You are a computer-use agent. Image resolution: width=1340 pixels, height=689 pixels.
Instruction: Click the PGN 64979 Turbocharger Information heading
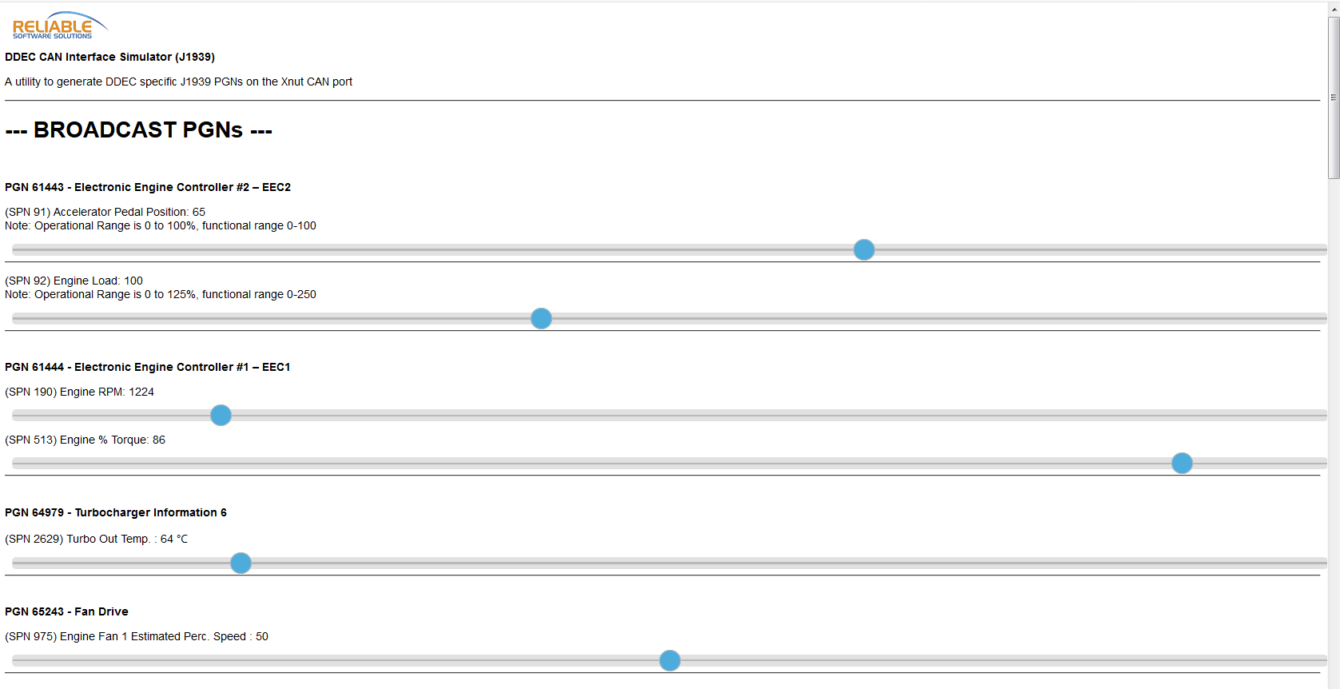tap(116, 512)
